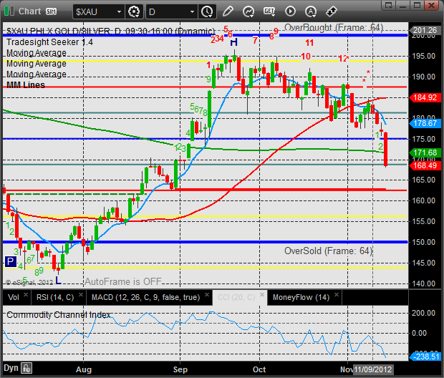The height and width of the screenshot is (378, 444).
Task: Click the Tradesight Seeker 1.4 study label
Action: point(49,42)
